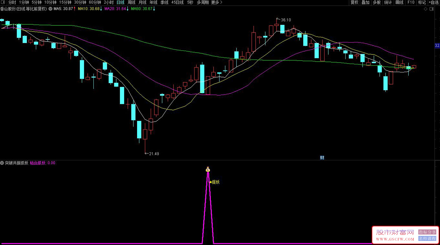Open the 更多 periods expander

point(217,2)
